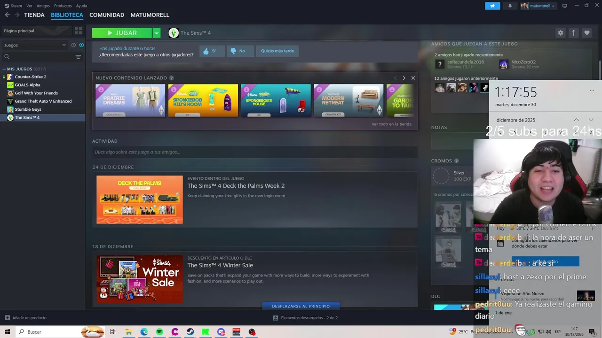
Task: Click Añadir un producto
Action: (26, 318)
